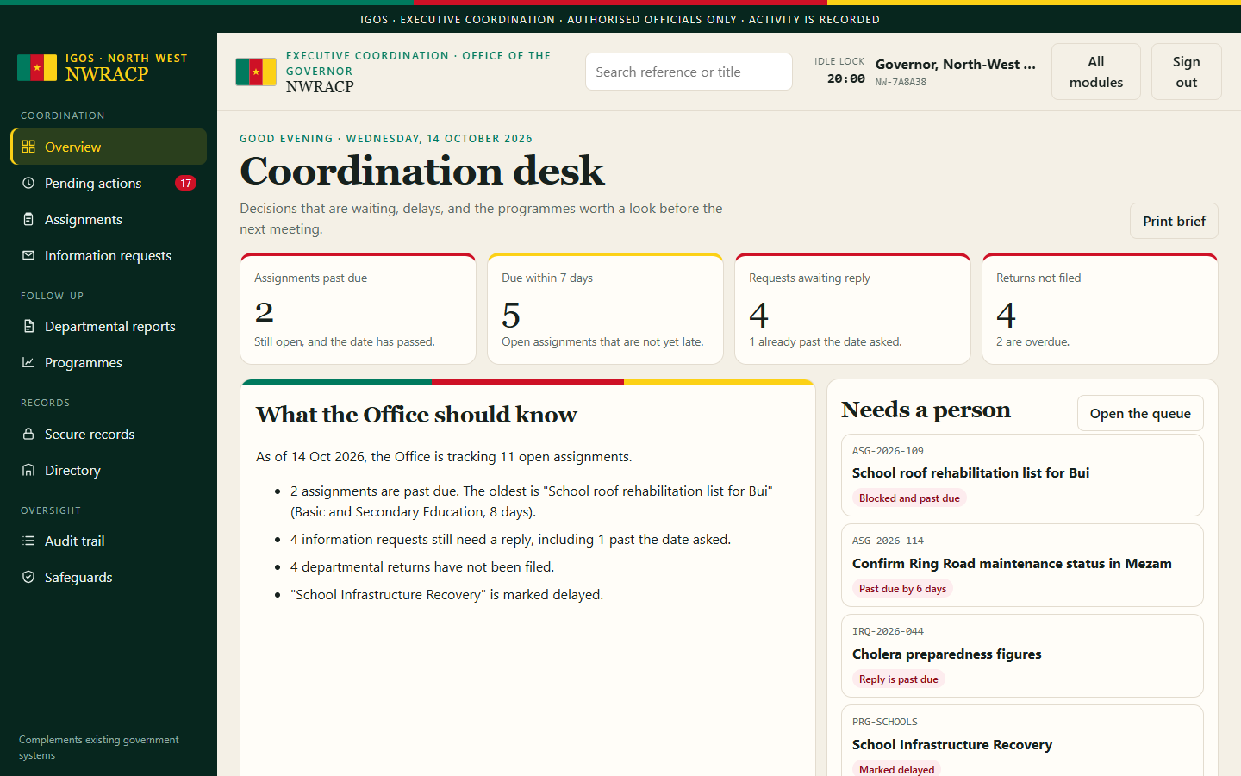The image size is (1241, 776).
Task: Open Confirm Ring Road maintenance status item
Action: (1022, 566)
